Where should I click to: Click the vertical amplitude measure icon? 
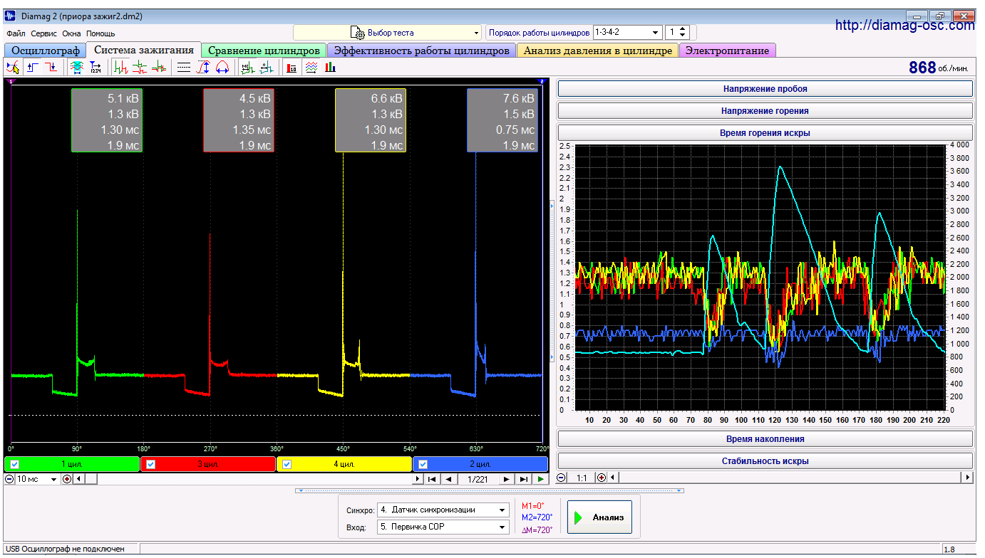click(x=203, y=68)
